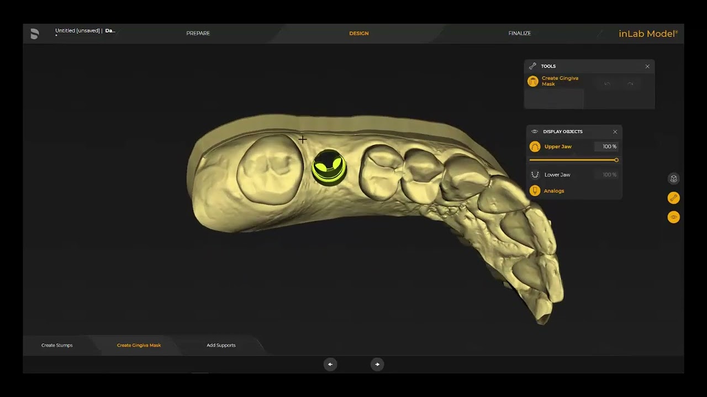Click the inLab Model title text
The height and width of the screenshot is (397, 707).
(648, 34)
